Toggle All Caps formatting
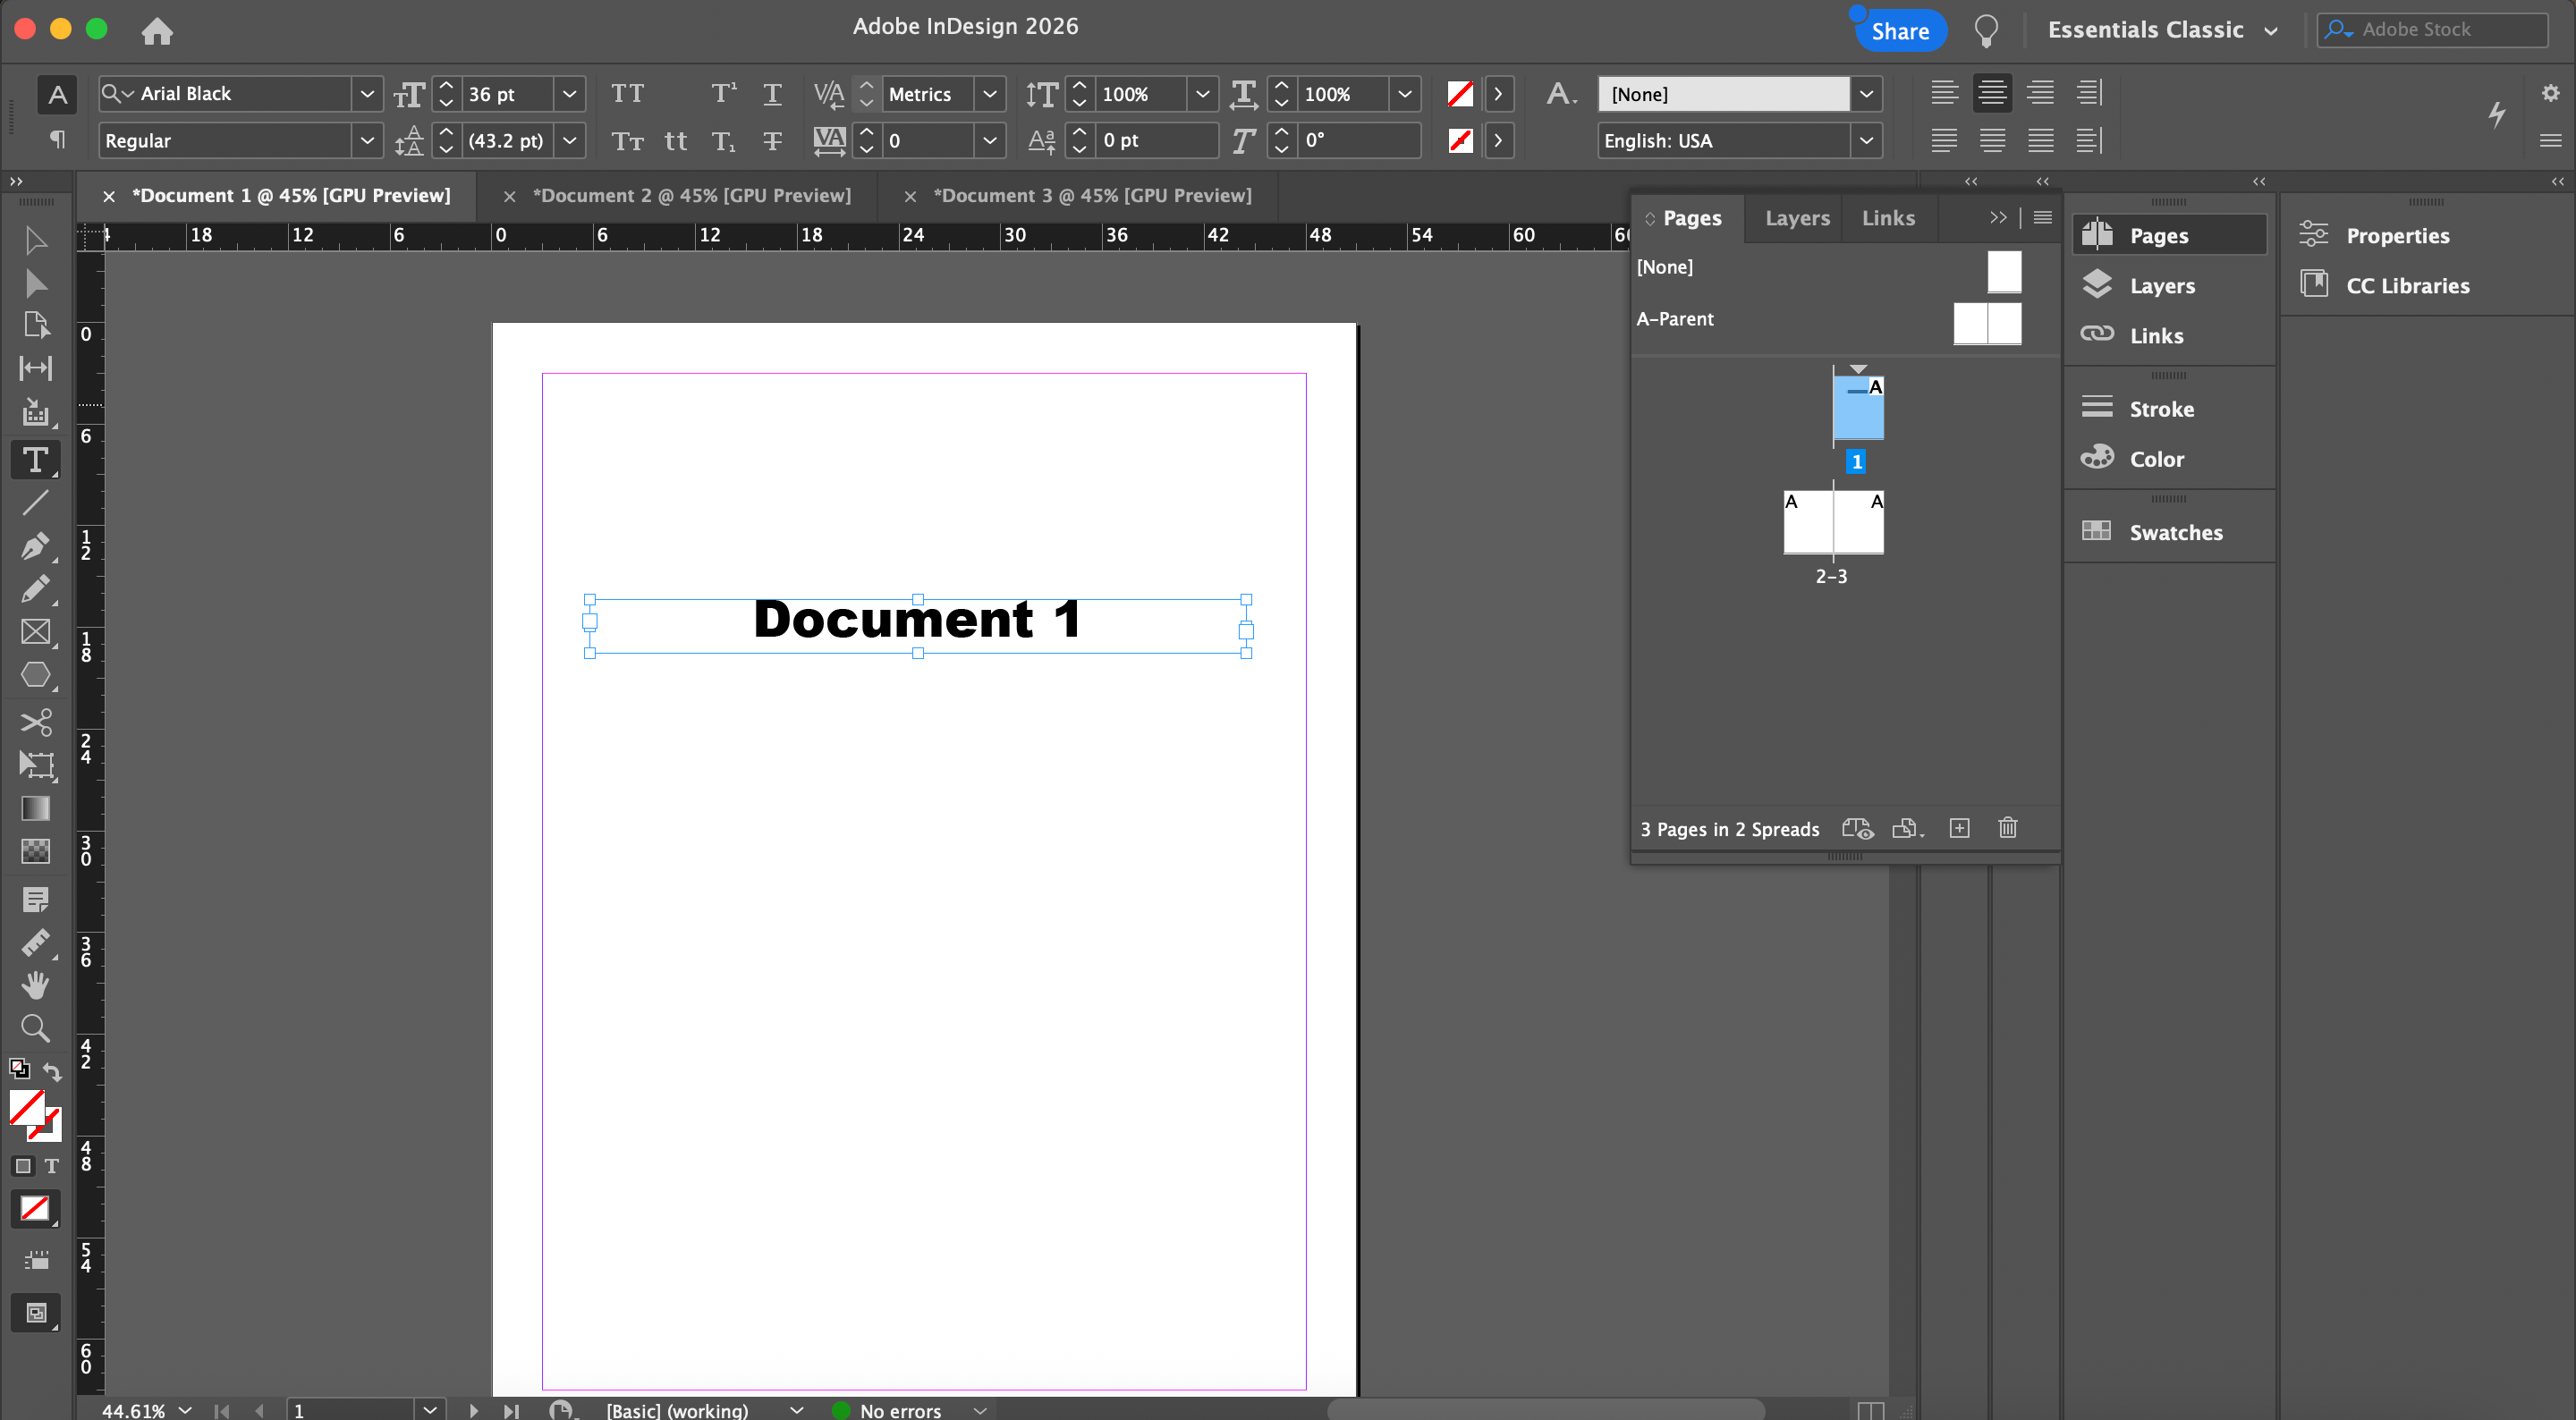2576x1420 pixels. click(627, 94)
